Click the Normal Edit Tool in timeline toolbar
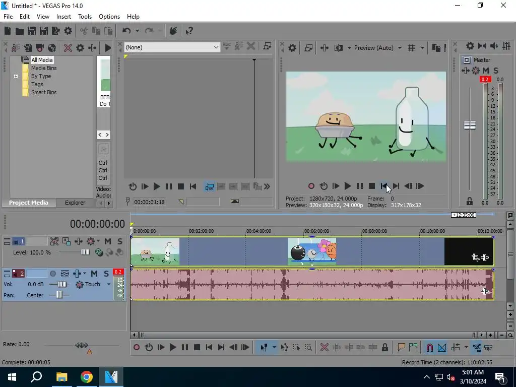The width and height of the screenshot is (516, 387). tap(264, 347)
